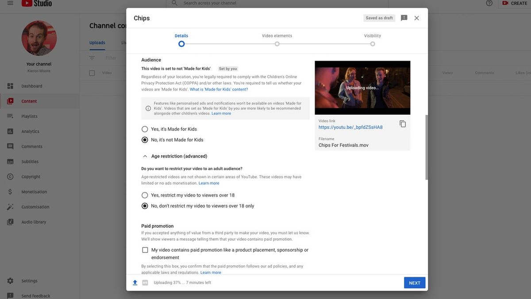Open the Audio library
Screen dimensions: 531x299
pos(35,221)
